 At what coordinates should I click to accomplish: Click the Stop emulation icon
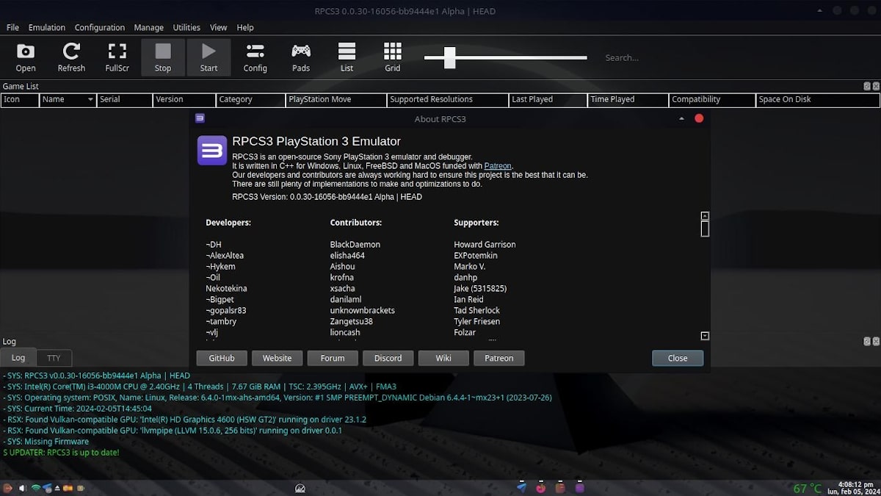point(163,57)
